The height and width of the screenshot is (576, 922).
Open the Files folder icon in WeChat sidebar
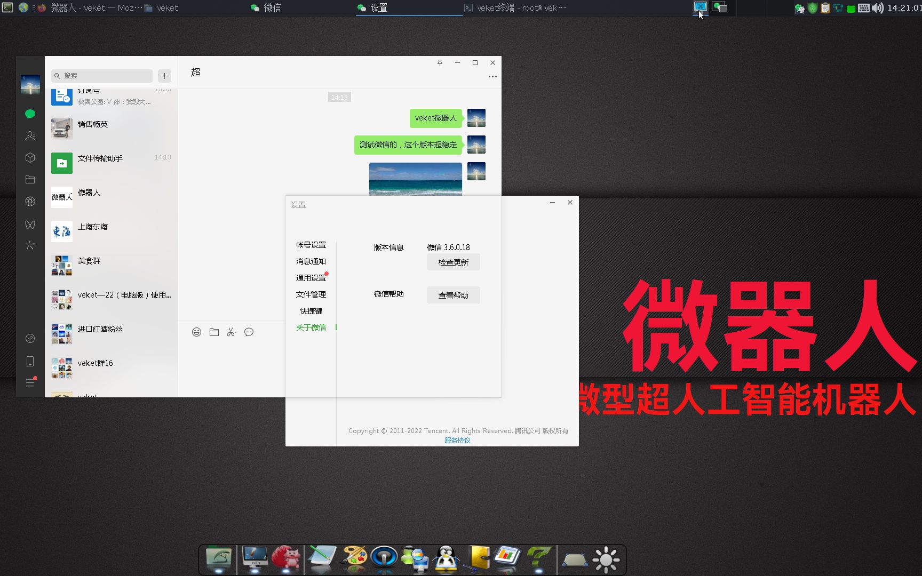click(x=30, y=180)
